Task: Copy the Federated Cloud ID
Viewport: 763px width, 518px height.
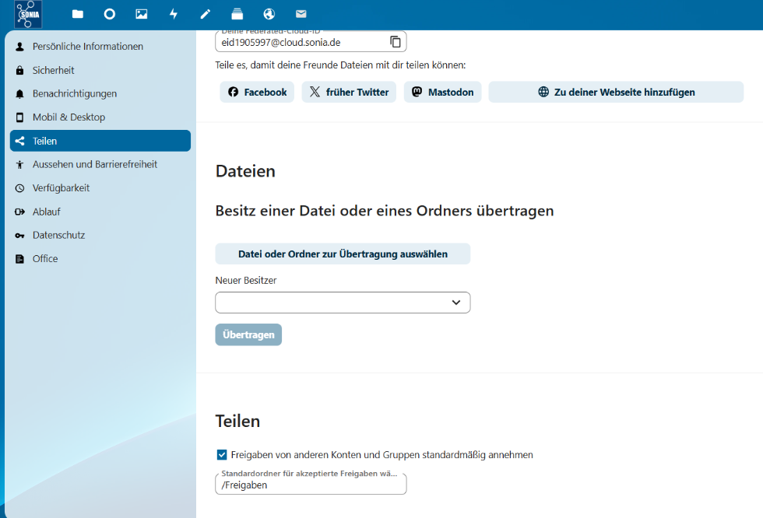Action: [396, 42]
